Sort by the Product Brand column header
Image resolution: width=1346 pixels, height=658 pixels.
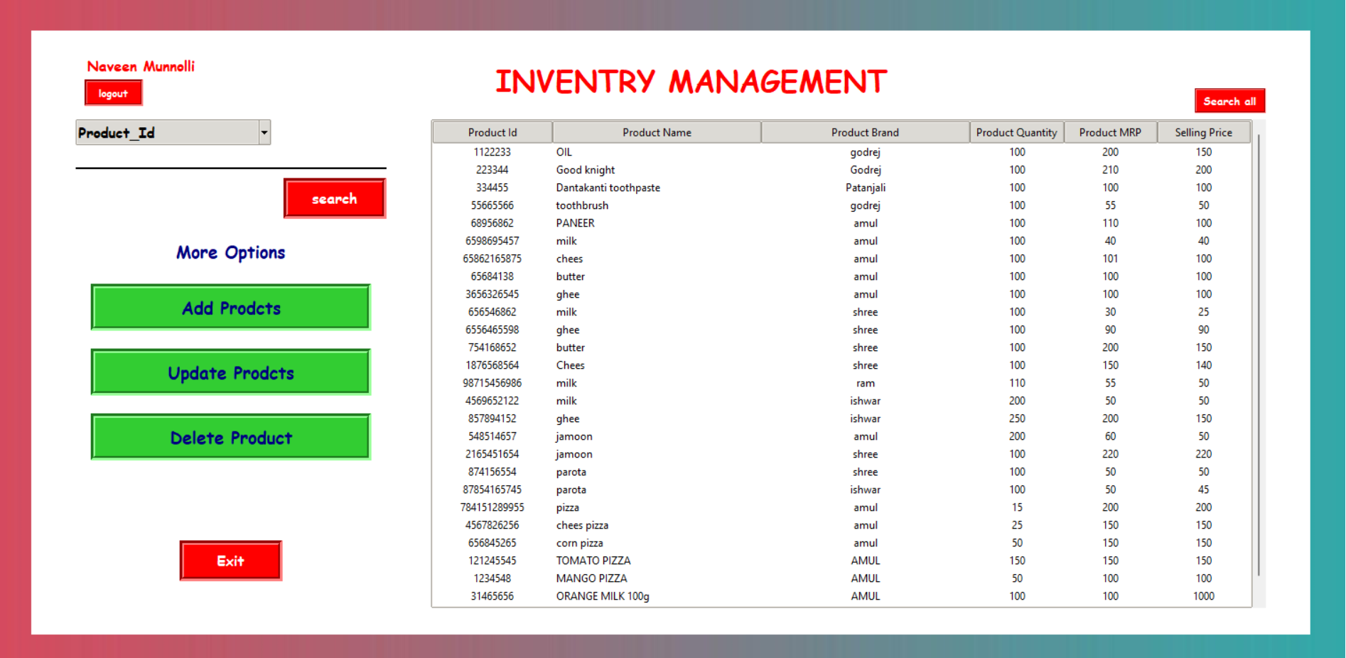tap(865, 132)
